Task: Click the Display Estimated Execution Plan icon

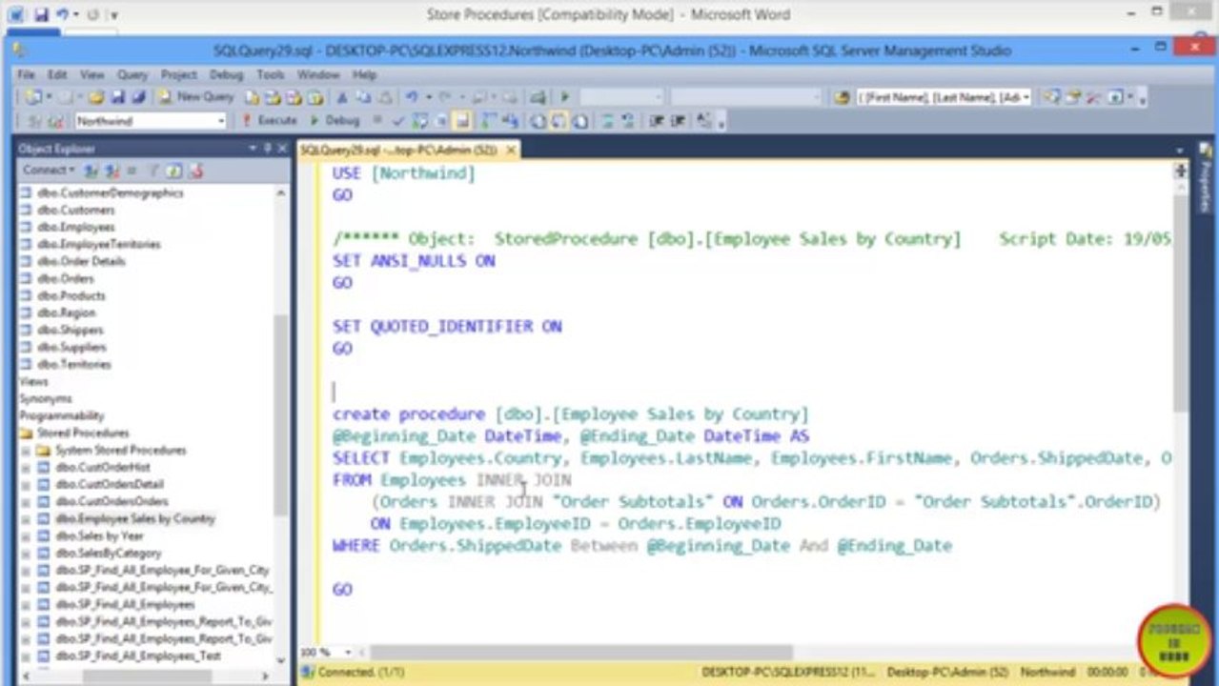Action: [x=419, y=121]
